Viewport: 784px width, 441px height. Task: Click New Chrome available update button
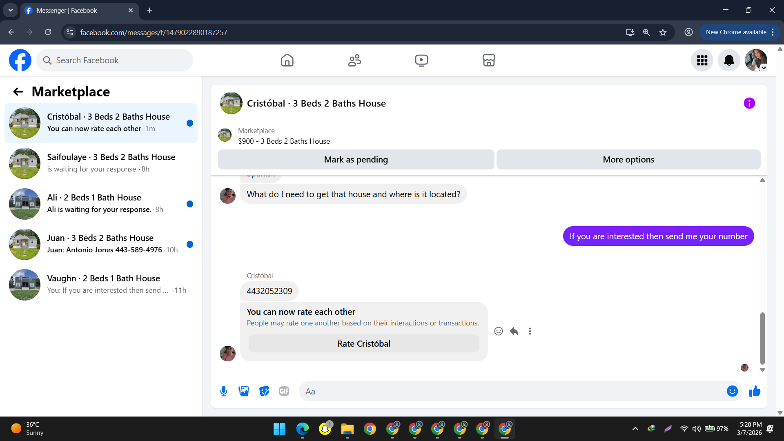coord(739,32)
